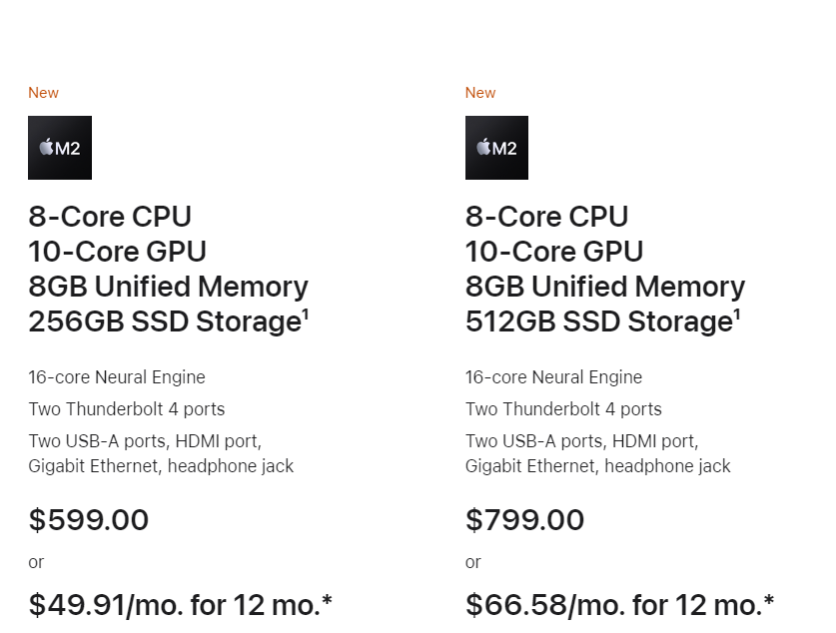
Task: Click the orange New label above the right model
Action: tap(480, 93)
